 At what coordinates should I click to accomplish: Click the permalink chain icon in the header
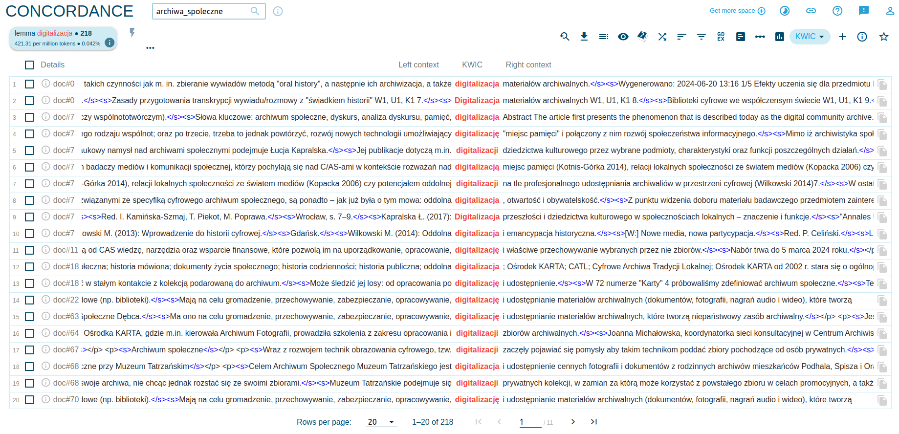[811, 11]
